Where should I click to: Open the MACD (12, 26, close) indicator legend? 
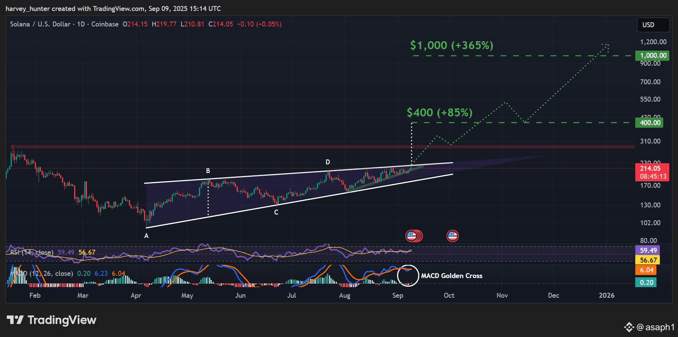(41, 273)
